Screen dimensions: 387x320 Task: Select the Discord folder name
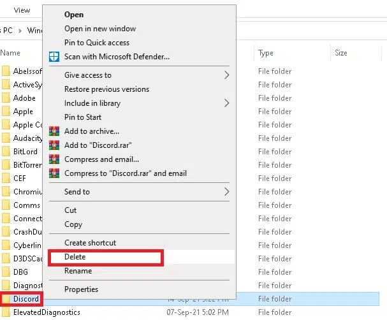pos(26,299)
